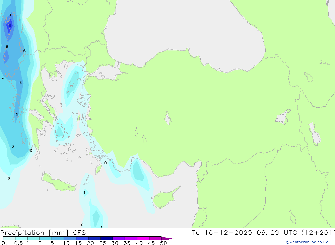Select the 35–40 mm legend swatch
The width and height of the screenshot is (335, 245).
click(x=131, y=238)
